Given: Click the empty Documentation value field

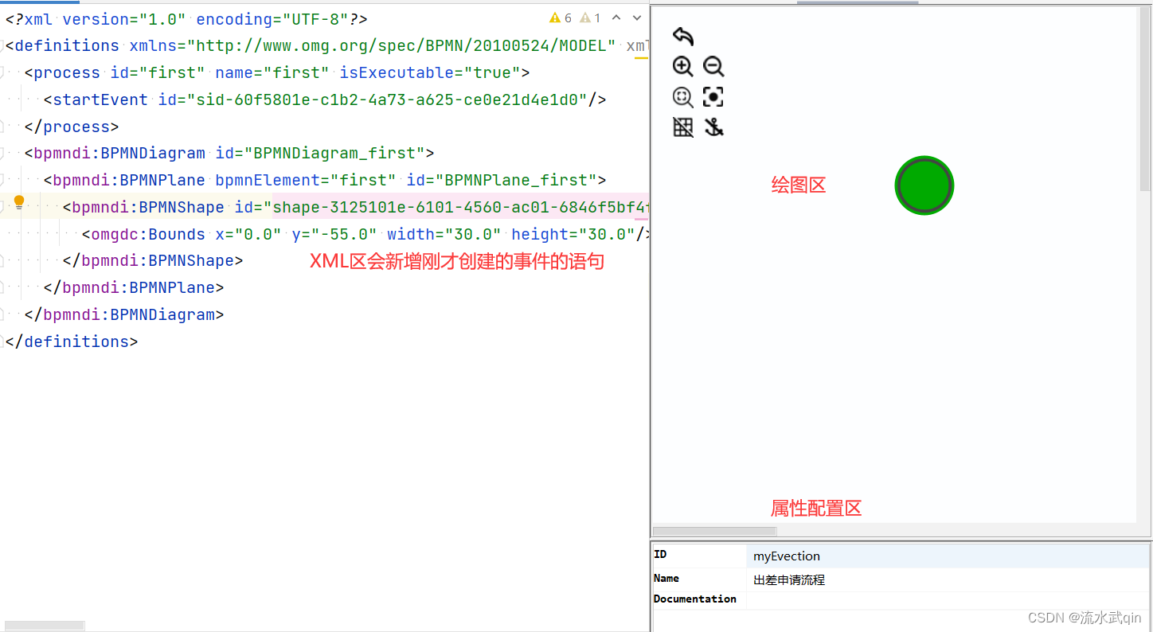Looking at the screenshot, I should pos(948,599).
